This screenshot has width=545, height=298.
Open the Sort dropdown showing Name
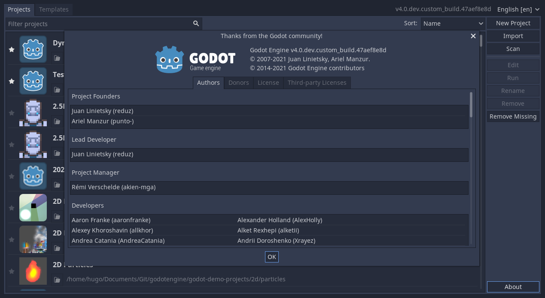(x=453, y=24)
